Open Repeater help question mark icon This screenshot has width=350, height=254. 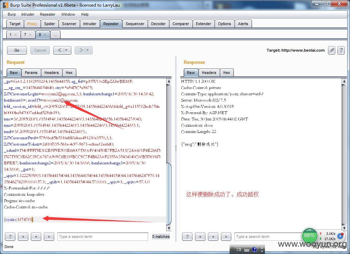[341, 50]
